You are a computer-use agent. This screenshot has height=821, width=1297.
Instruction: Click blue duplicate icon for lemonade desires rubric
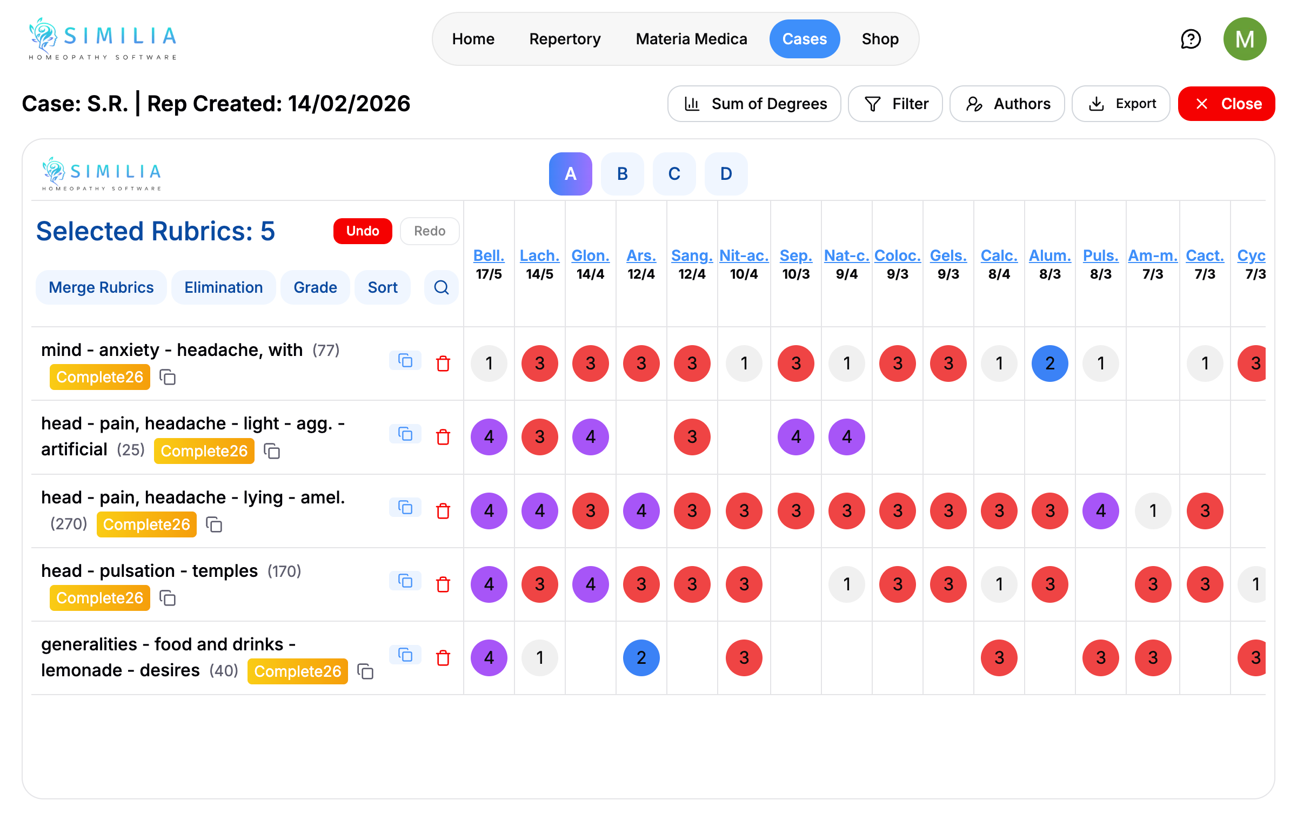click(405, 655)
